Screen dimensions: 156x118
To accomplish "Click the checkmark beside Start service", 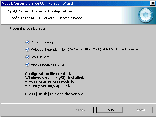I will click(x=27, y=57).
